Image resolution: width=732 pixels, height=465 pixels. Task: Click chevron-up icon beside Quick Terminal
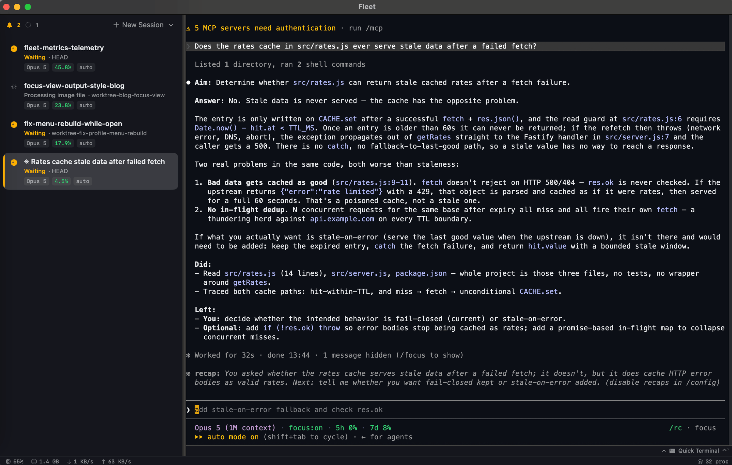pyautogui.click(x=664, y=451)
